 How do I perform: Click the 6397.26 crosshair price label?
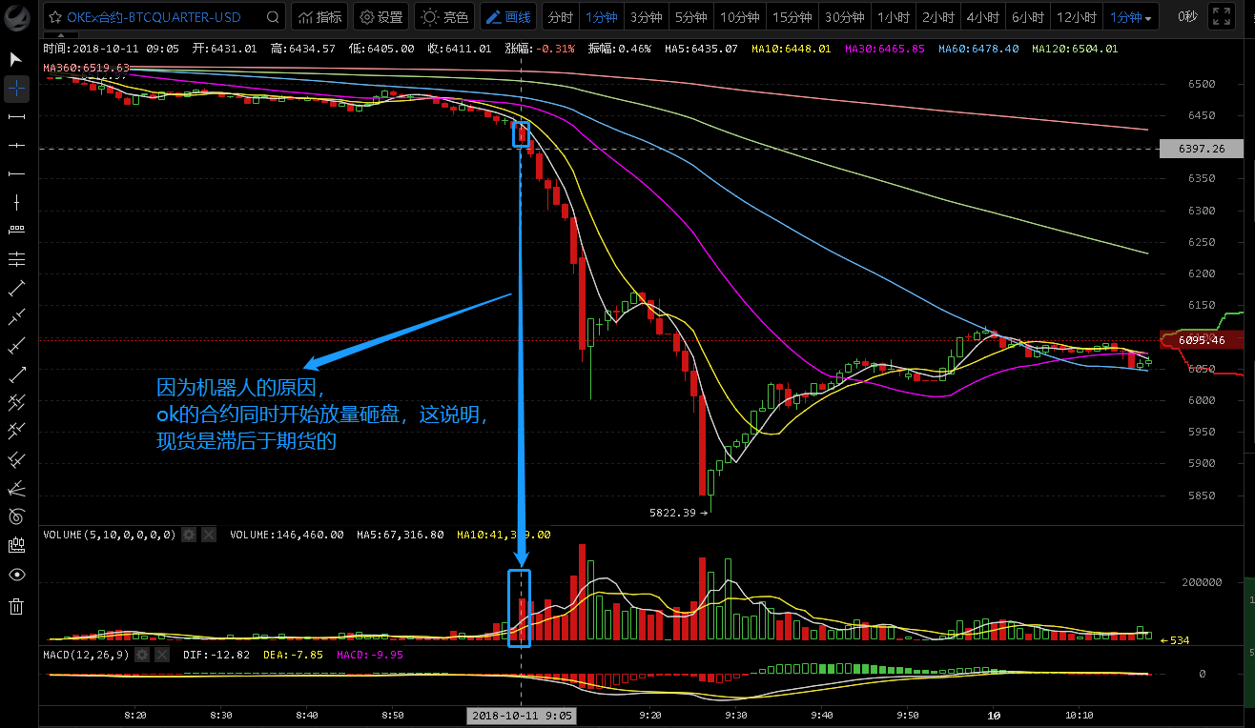(x=1201, y=149)
